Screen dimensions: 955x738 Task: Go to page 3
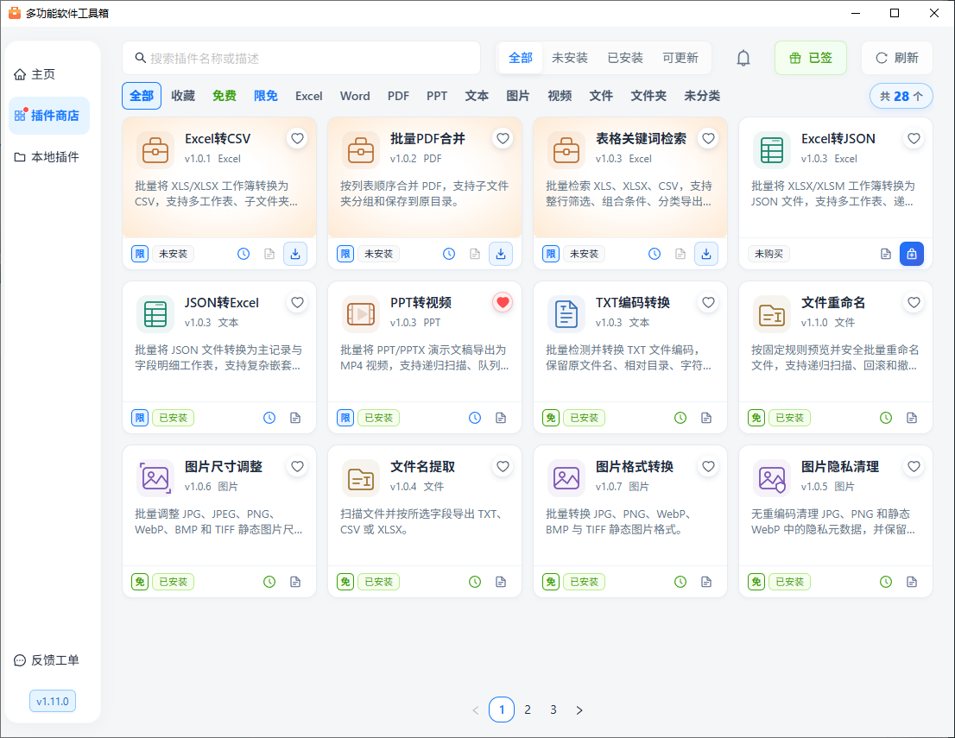(x=553, y=710)
